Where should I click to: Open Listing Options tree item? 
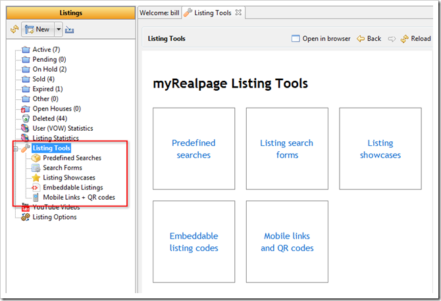55,217
